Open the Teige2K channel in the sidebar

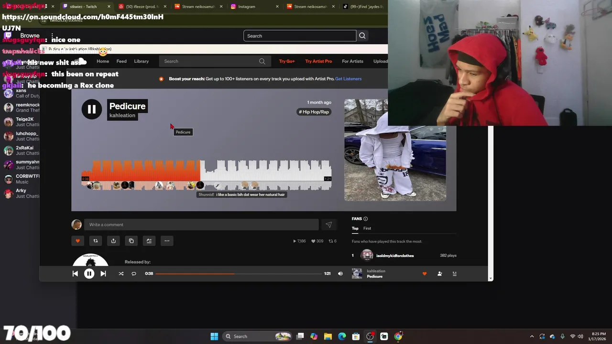(20, 122)
